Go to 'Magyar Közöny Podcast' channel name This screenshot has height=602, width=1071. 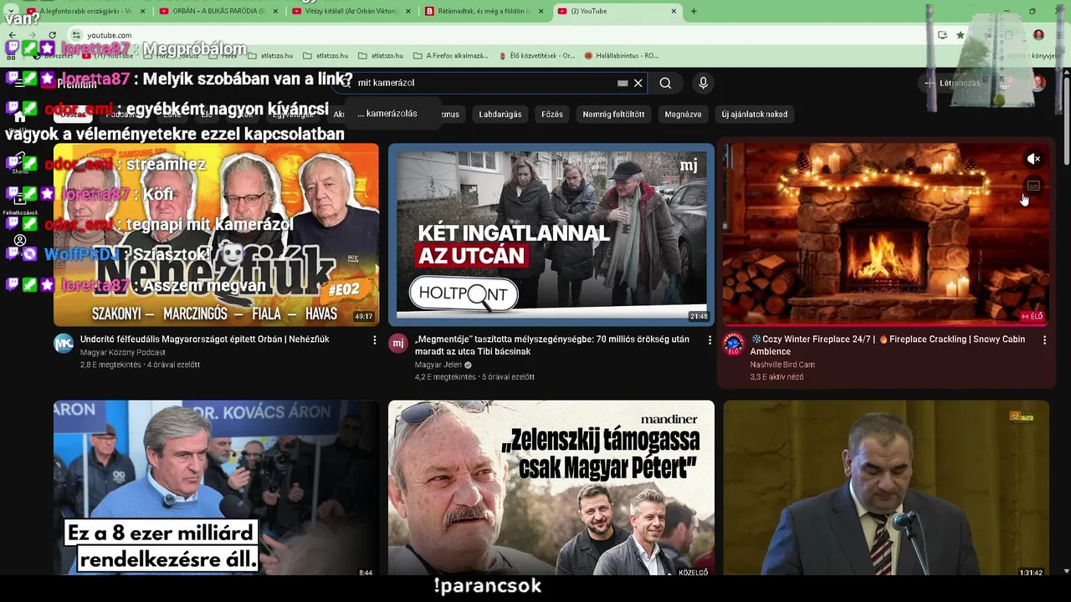pyautogui.click(x=123, y=353)
